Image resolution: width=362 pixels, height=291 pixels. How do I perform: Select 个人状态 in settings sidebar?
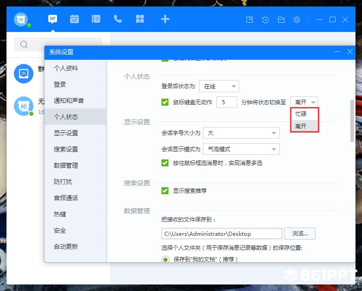[76, 117]
